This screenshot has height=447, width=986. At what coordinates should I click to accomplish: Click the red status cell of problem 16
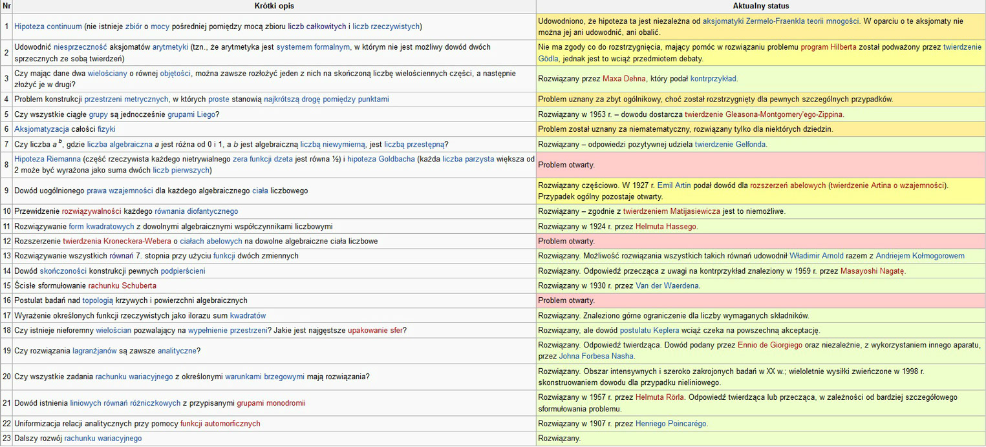pos(760,300)
